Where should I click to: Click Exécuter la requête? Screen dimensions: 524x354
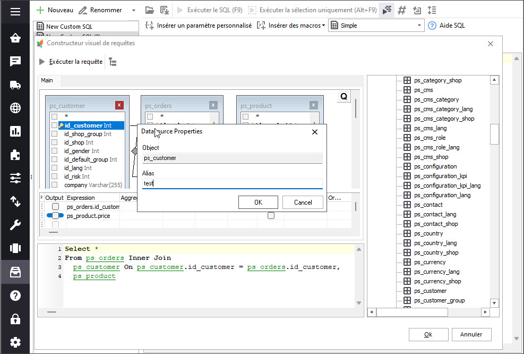(x=71, y=62)
